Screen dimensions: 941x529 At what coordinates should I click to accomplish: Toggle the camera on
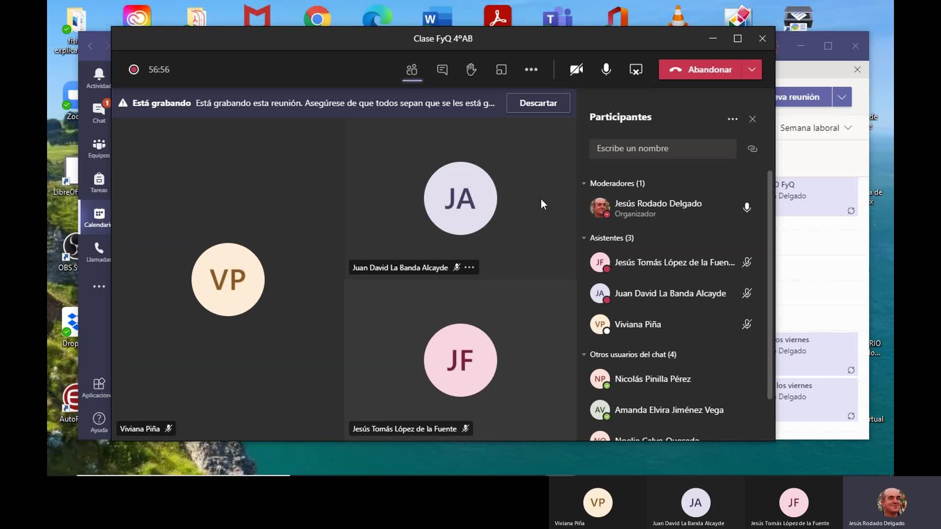click(x=576, y=70)
